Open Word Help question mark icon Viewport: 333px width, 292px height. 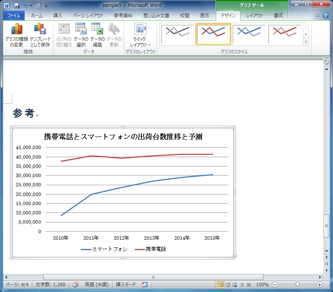[x=325, y=15]
